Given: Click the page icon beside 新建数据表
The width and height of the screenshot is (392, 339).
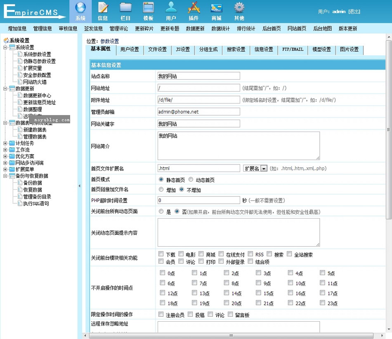Looking at the screenshot, I should [x=20, y=129].
